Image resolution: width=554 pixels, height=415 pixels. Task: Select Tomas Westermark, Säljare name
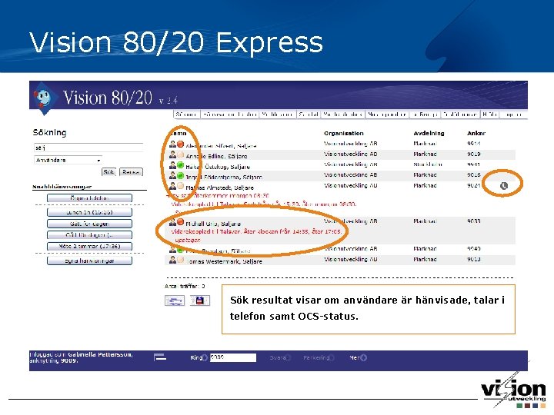(x=224, y=261)
